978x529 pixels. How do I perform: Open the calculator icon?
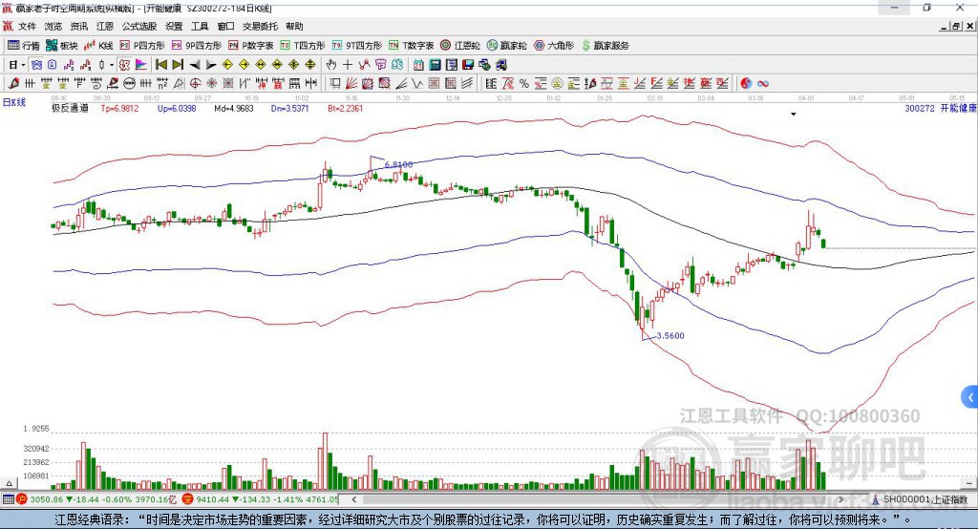coord(435,65)
